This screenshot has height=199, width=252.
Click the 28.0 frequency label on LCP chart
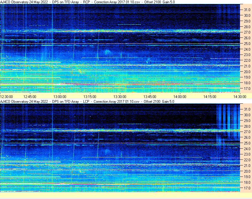[247, 126]
